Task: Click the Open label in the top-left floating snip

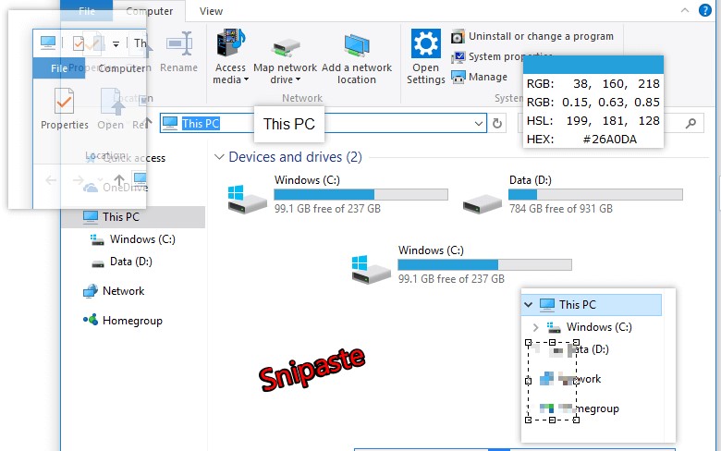Action: 110,125
